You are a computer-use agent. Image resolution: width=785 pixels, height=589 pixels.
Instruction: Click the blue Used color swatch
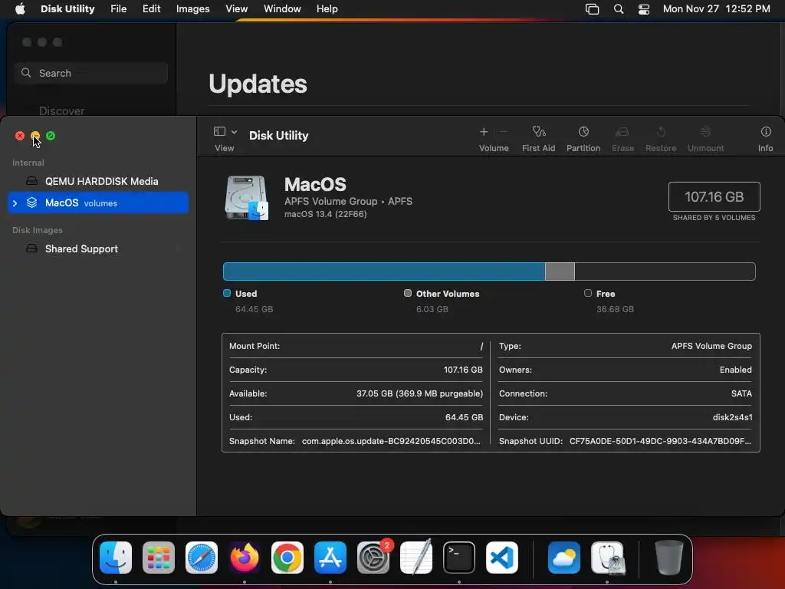pos(227,293)
